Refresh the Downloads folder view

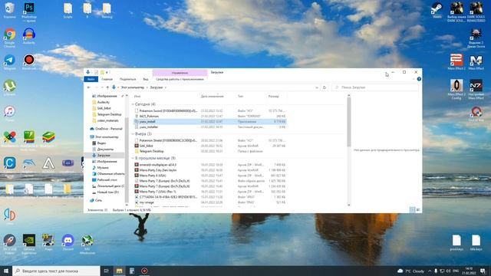325,87
